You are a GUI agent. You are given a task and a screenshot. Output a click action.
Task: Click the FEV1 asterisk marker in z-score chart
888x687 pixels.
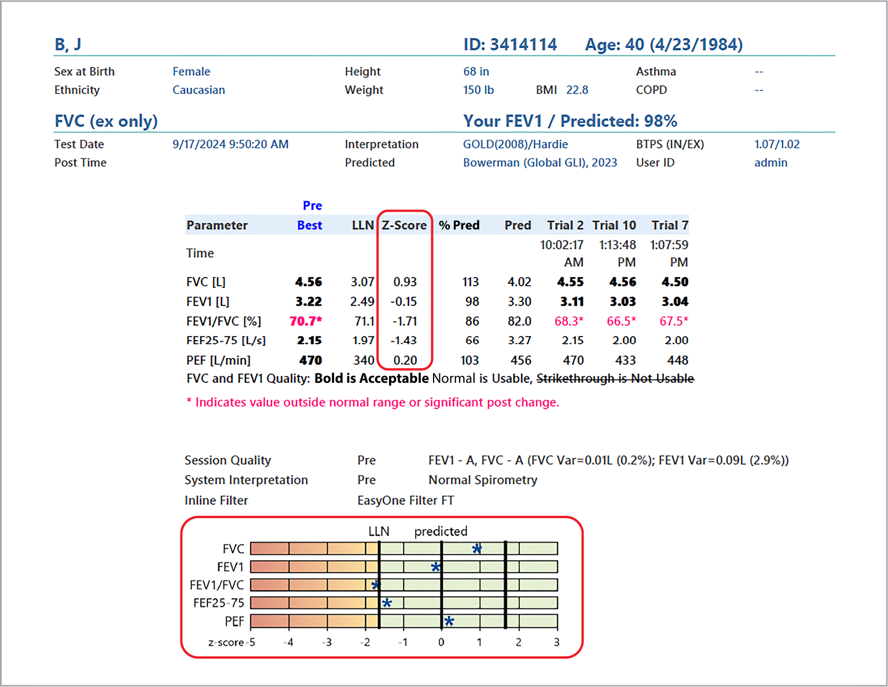[436, 567]
